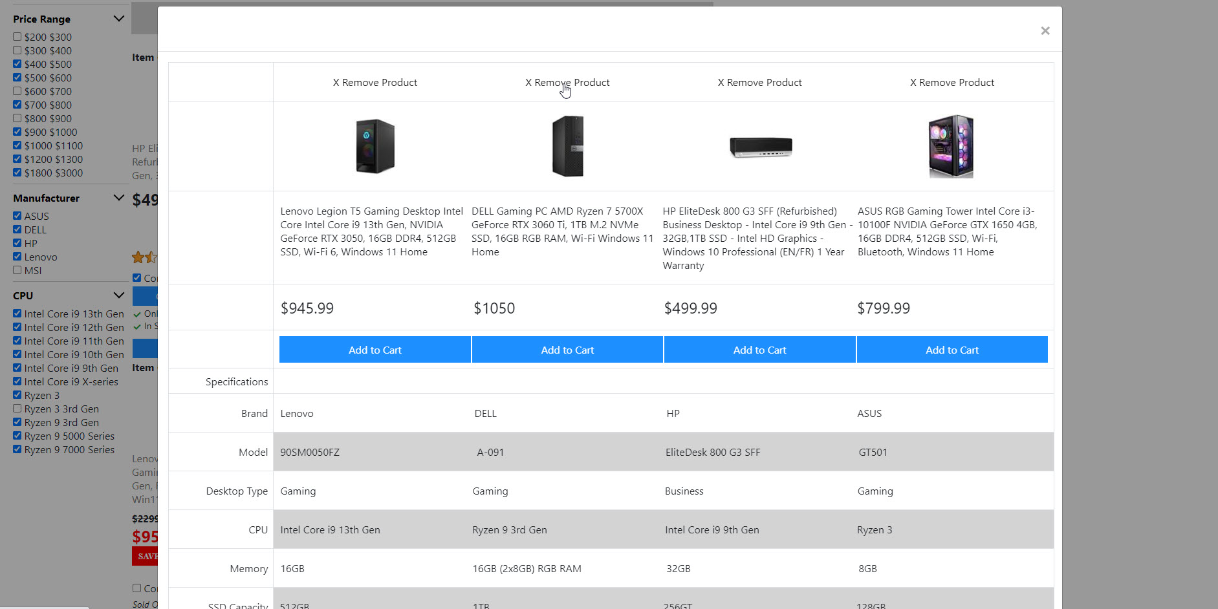Toggle the Ryzen 3 3rd Gen checkbox
Image resolution: width=1218 pixels, height=609 pixels.
point(17,409)
